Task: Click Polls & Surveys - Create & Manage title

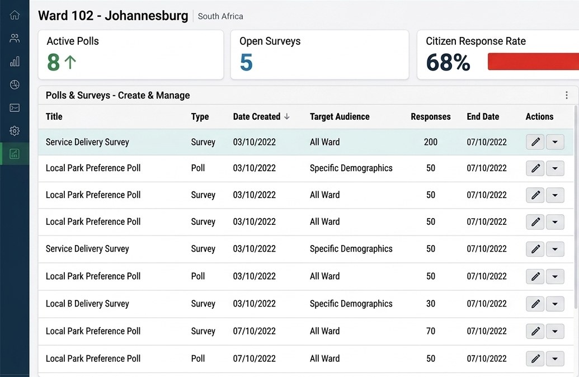Action: click(x=117, y=95)
